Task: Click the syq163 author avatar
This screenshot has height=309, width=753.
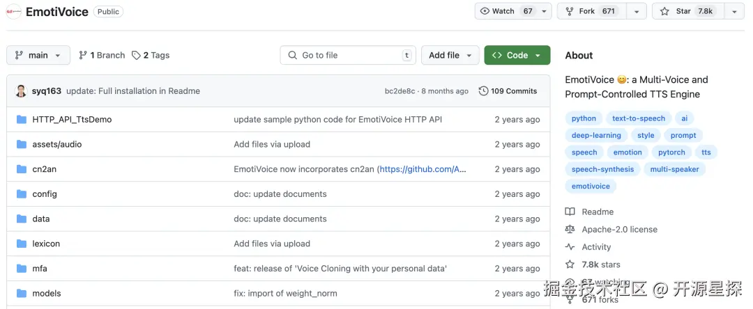Action: pyautogui.click(x=21, y=91)
